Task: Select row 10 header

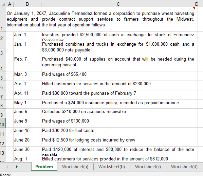Action: 3,123
